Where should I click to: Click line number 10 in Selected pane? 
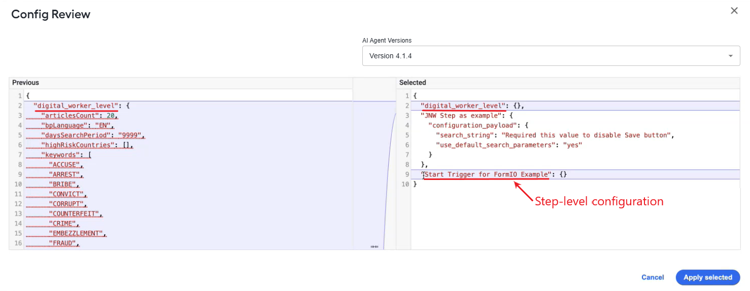click(404, 184)
